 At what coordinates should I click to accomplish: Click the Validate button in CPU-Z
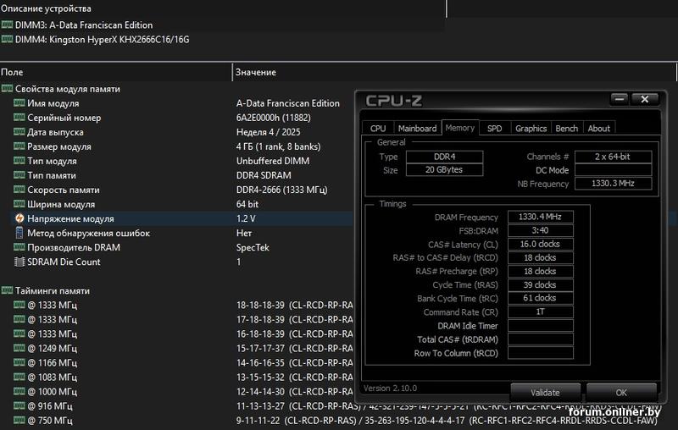[545, 393]
